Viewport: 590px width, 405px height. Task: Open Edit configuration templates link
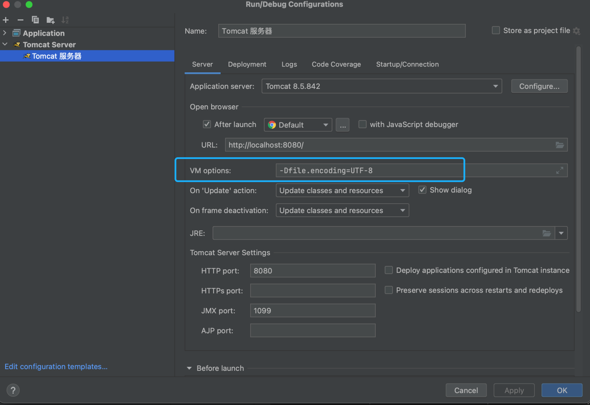click(56, 366)
